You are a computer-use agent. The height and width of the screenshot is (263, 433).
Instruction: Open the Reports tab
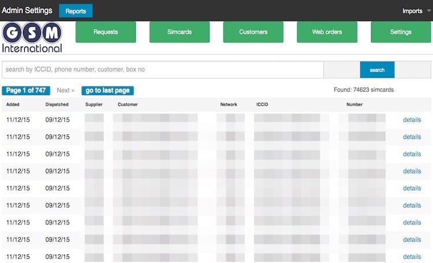[x=76, y=11]
